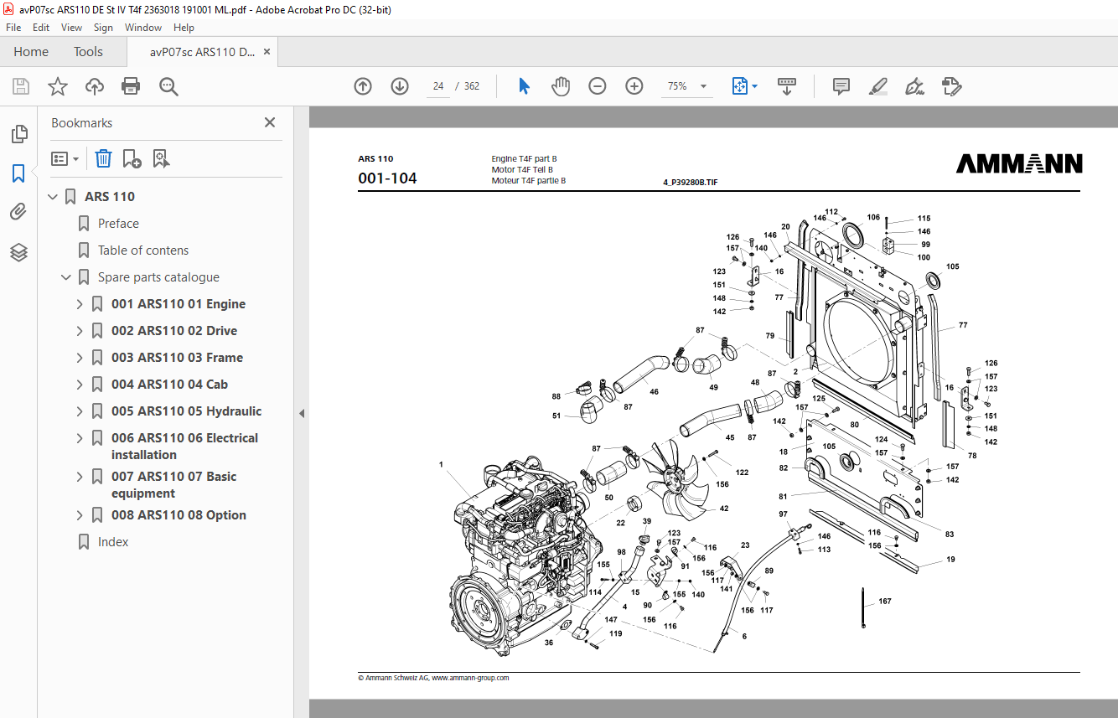1118x718 pixels.
Task: Add document to starred favorites
Action: tap(58, 86)
